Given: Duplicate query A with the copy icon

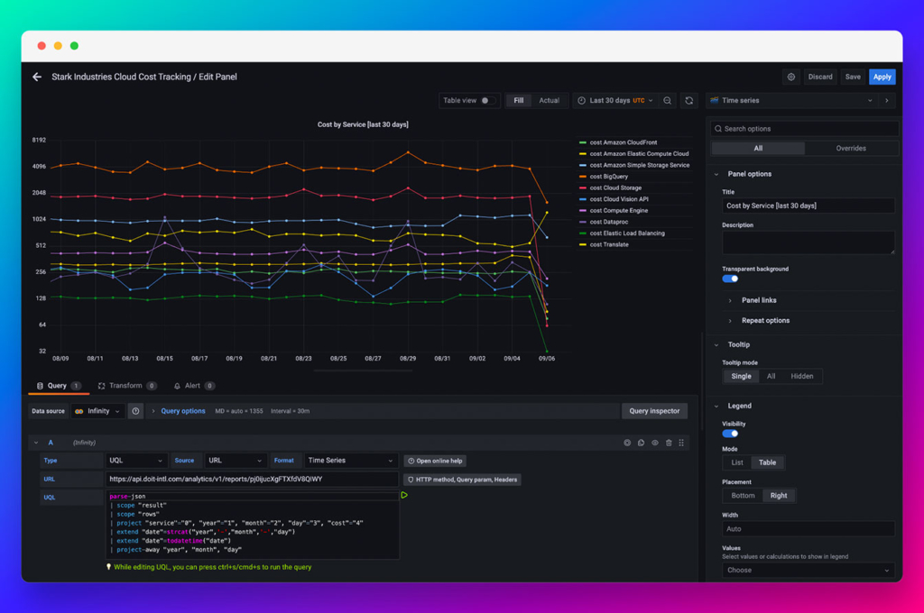Looking at the screenshot, I should 641,443.
